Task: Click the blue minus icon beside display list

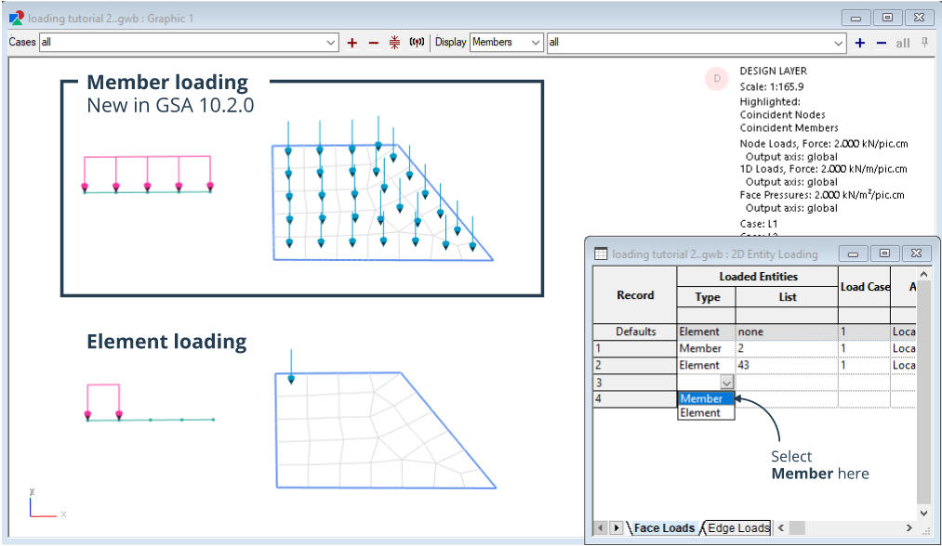Action: pyautogui.click(x=881, y=43)
